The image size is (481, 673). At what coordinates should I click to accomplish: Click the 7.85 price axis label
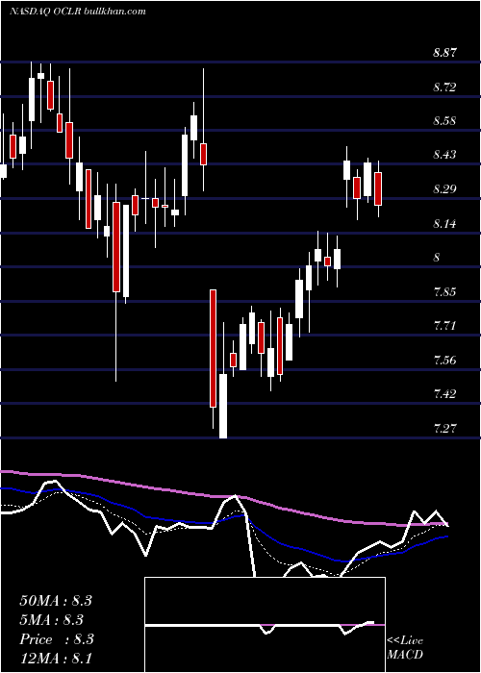[x=444, y=292]
